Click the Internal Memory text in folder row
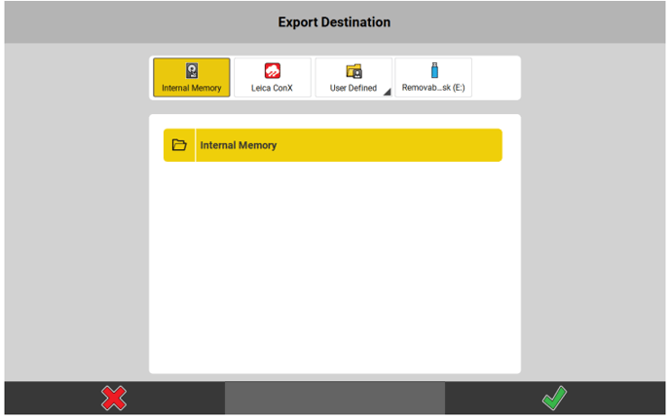This screenshot has width=670, height=419. 239,145
